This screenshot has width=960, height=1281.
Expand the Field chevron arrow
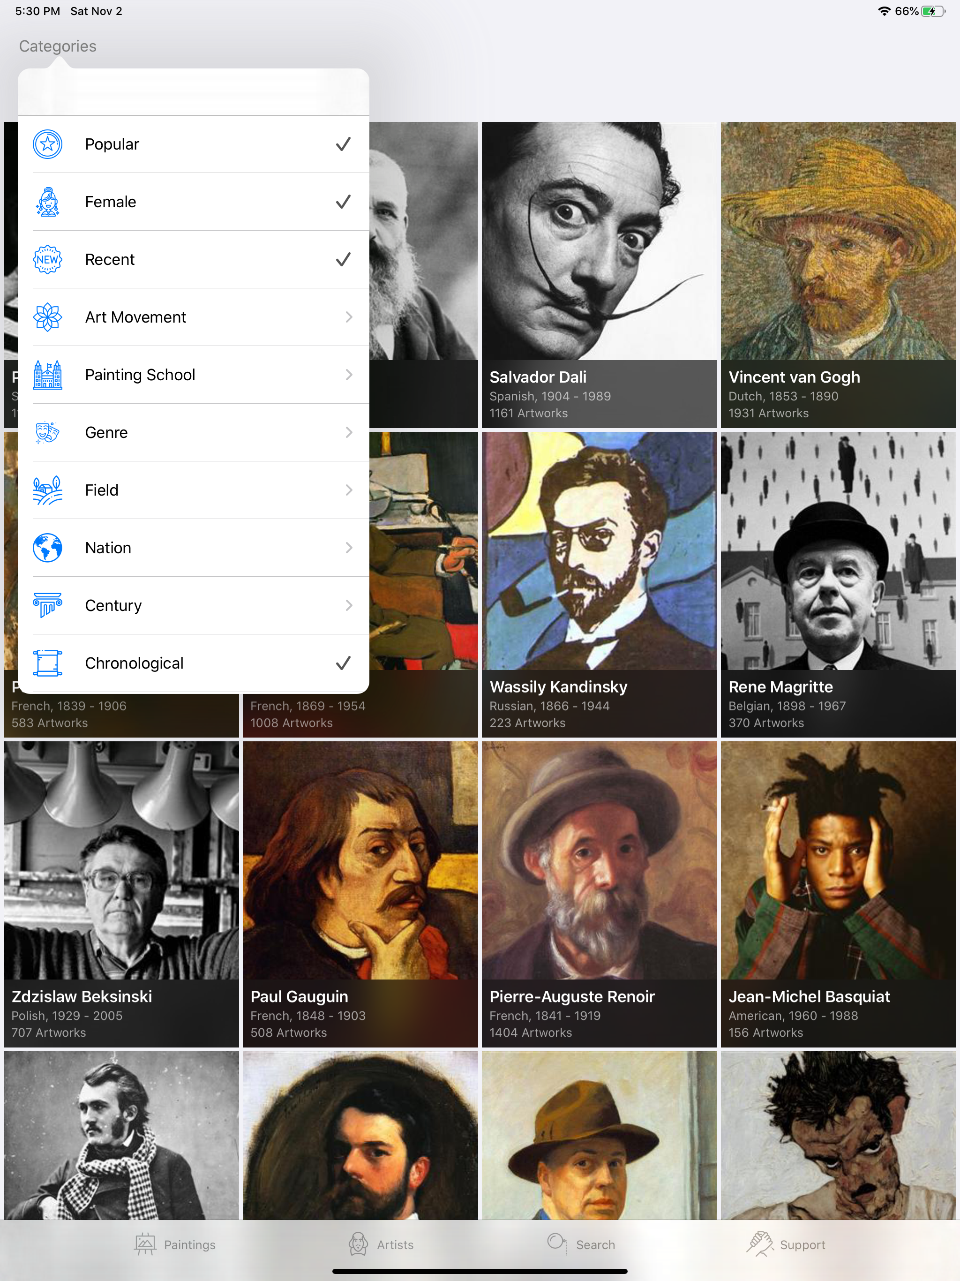349,490
